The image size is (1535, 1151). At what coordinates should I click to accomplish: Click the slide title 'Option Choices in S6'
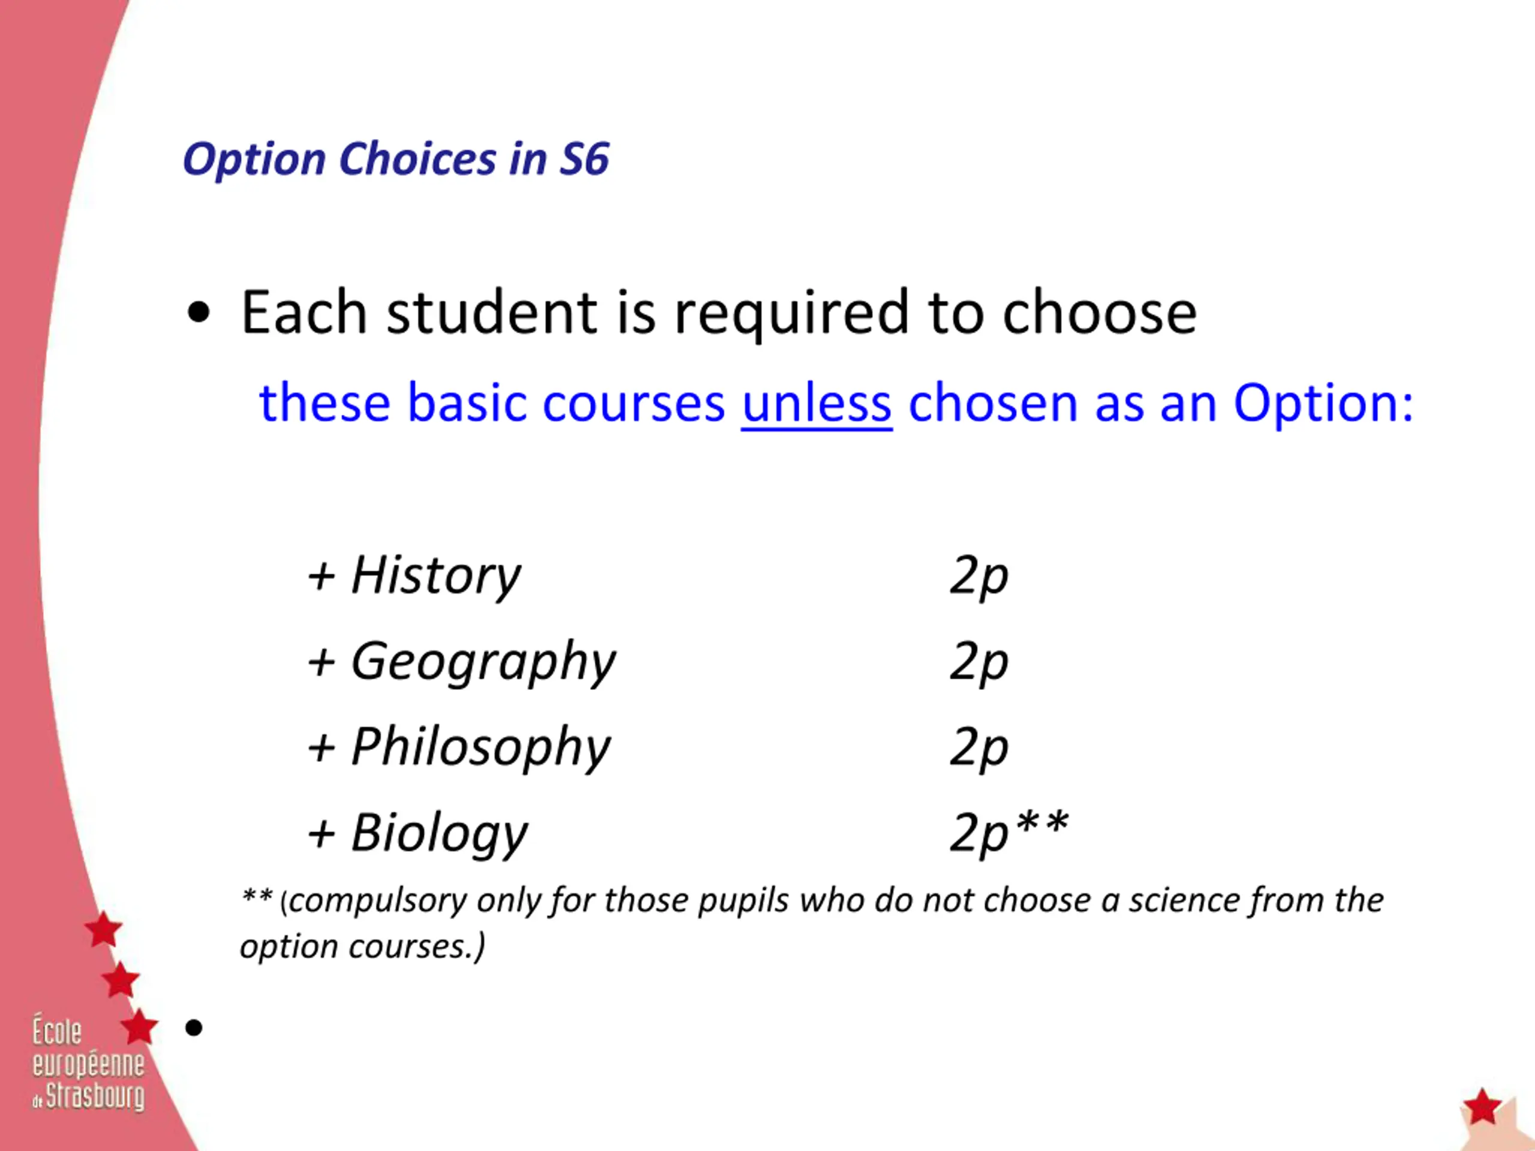396,159
